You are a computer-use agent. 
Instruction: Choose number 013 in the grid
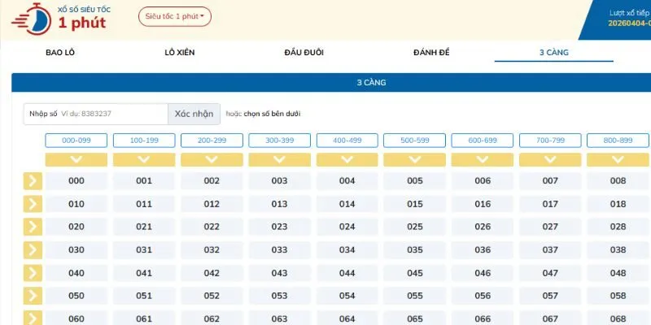(279, 204)
